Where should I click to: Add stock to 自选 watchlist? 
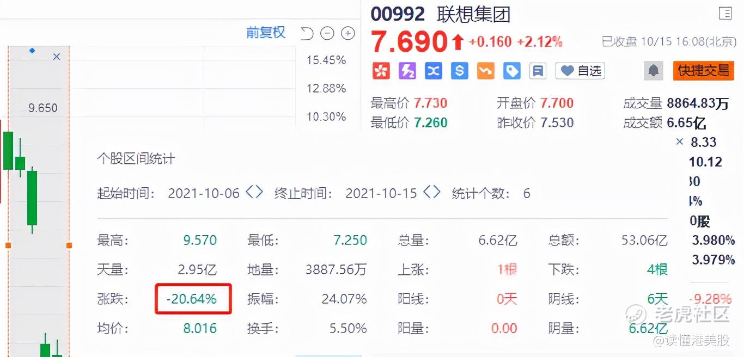pyautogui.click(x=581, y=71)
